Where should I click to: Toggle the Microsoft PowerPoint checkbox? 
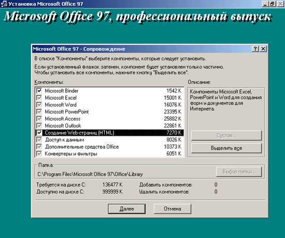pos(39,112)
